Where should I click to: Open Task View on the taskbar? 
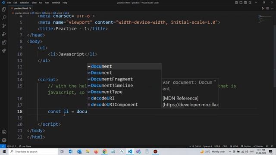pos(62,152)
